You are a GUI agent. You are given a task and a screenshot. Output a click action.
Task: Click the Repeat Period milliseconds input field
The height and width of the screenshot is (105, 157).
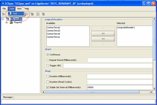pos(120,60)
